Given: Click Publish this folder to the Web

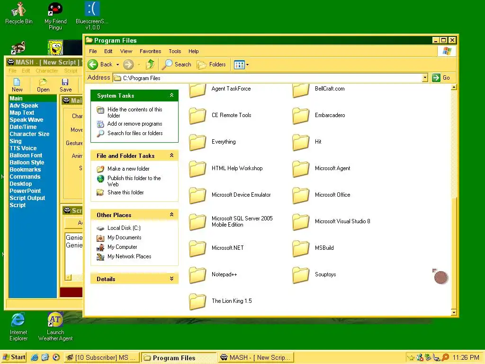Looking at the screenshot, I should [x=134, y=181].
